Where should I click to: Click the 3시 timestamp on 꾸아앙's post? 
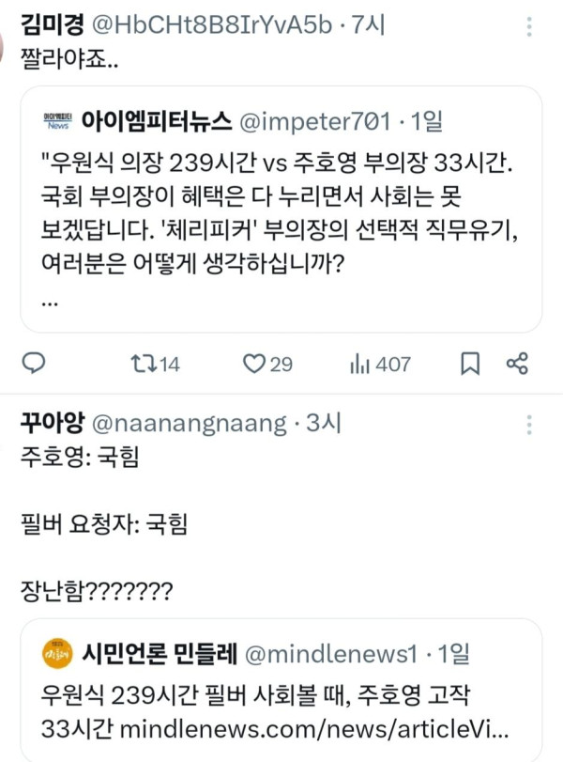324,424
